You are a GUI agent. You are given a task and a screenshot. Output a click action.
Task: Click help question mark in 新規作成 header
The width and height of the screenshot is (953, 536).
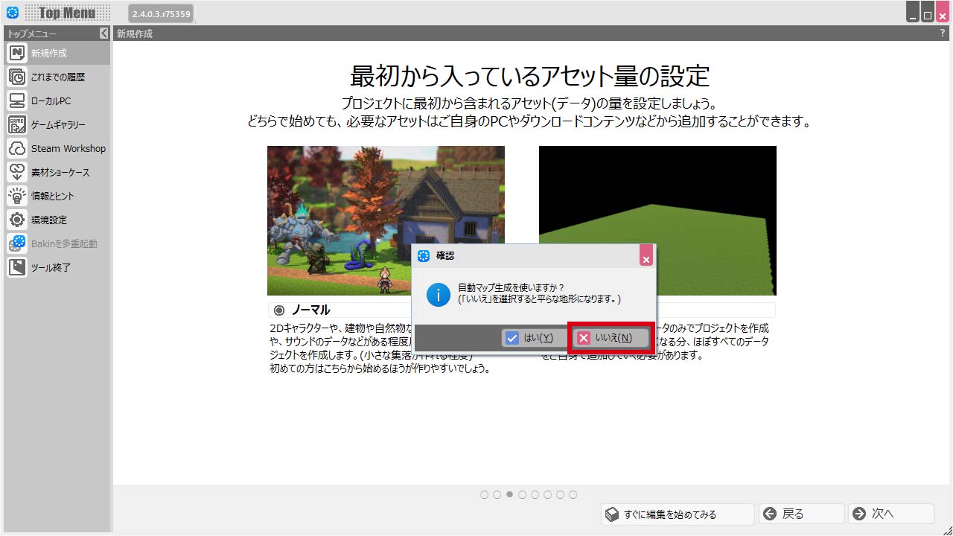[x=942, y=33]
